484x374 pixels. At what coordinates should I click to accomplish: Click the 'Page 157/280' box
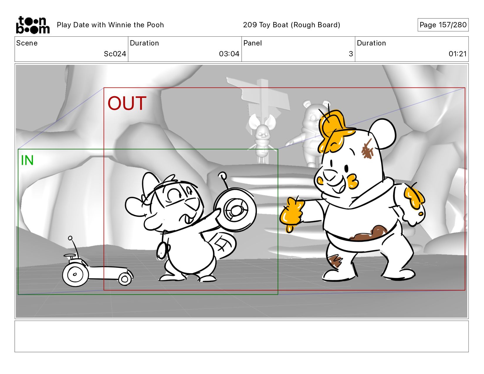(443, 25)
